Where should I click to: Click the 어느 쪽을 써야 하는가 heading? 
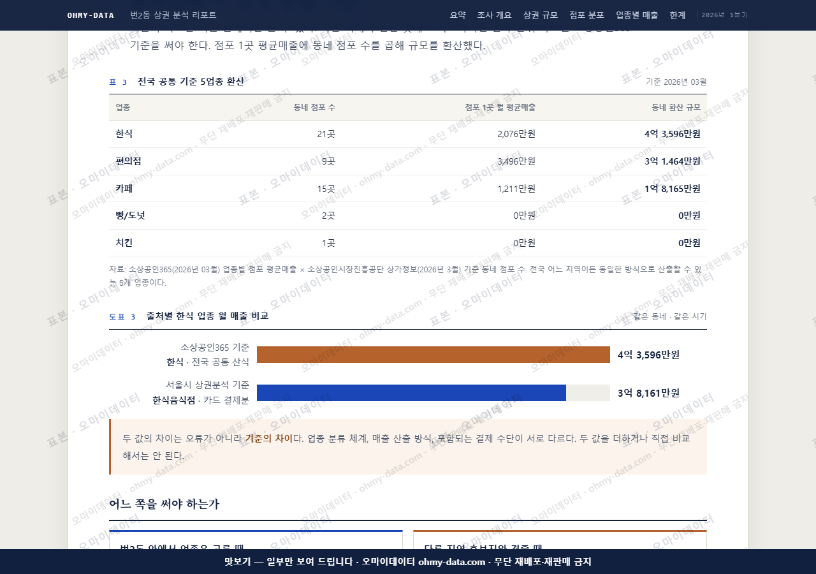(x=164, y=504)
